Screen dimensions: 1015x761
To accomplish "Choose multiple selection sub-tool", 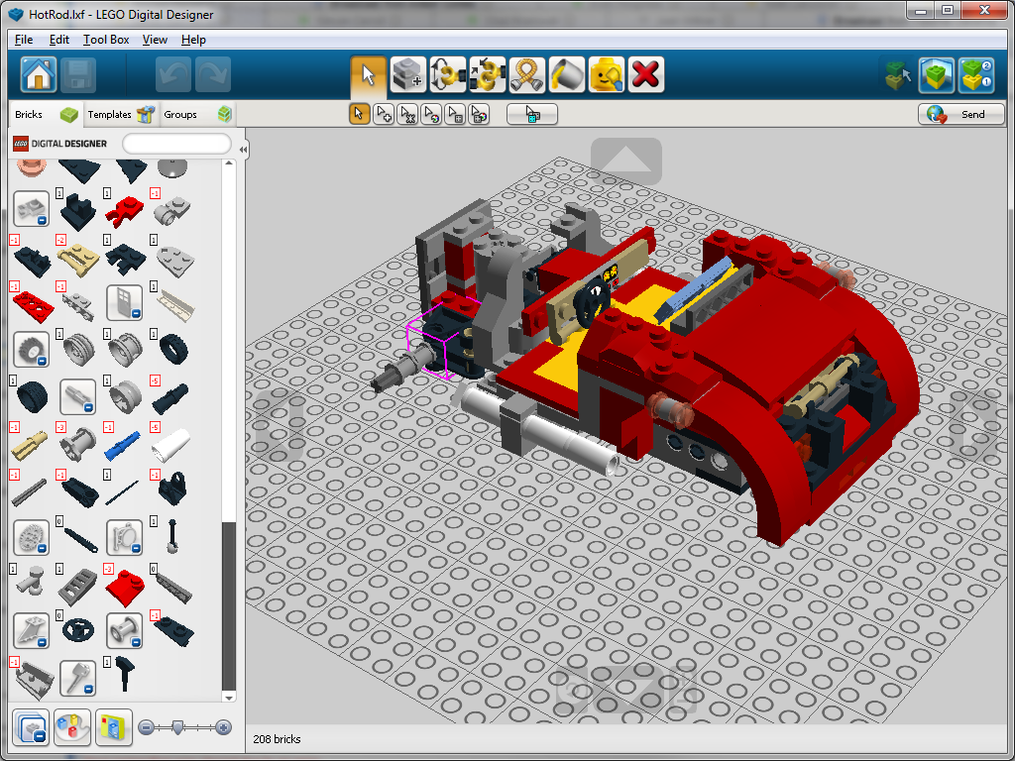I will coord(384,115).
